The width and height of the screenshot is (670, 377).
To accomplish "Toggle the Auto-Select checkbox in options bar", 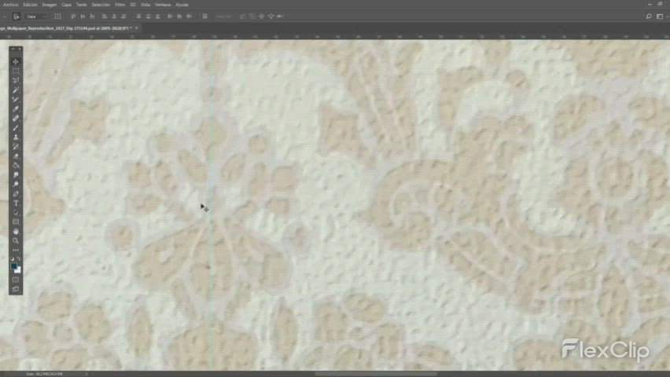I will pyautogui.click(x=24, y=16).
